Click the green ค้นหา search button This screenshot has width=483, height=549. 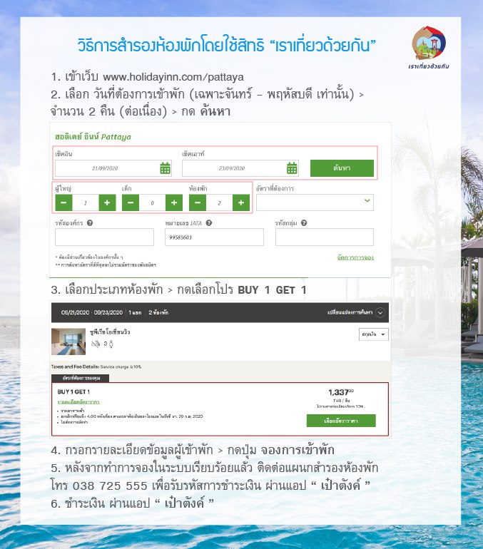point(342,168)
